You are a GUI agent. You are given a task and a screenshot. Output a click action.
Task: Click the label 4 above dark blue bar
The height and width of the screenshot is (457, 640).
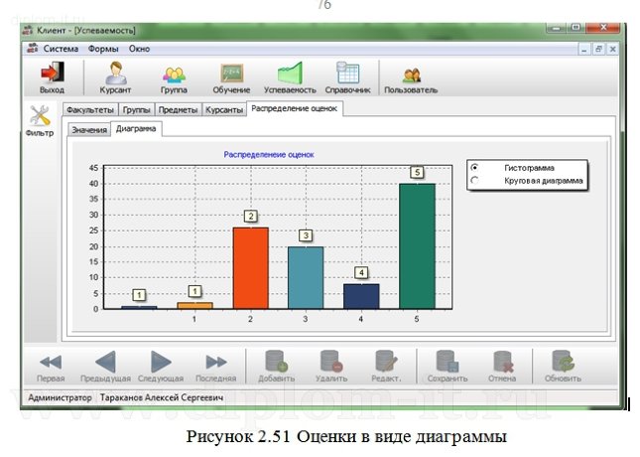(361, 272)
